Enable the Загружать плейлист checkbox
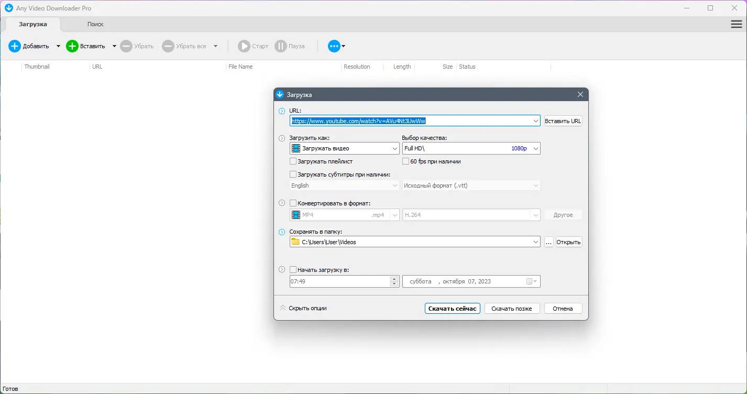This screenshot has width=747, height=394. (x=294, y=161)
